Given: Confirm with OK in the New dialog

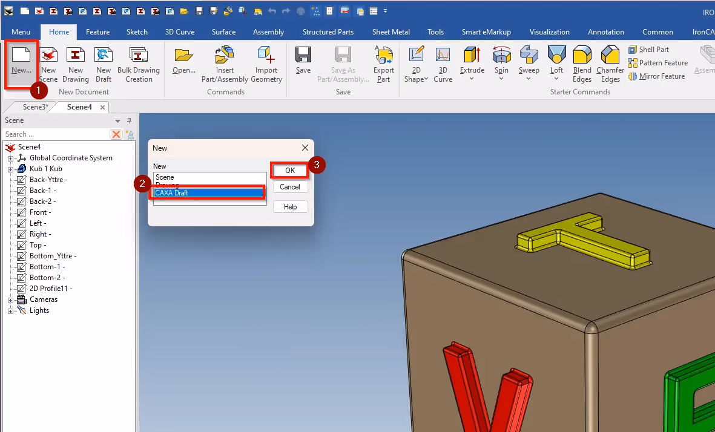Looking at the screenshot, I should coord(289,170).
